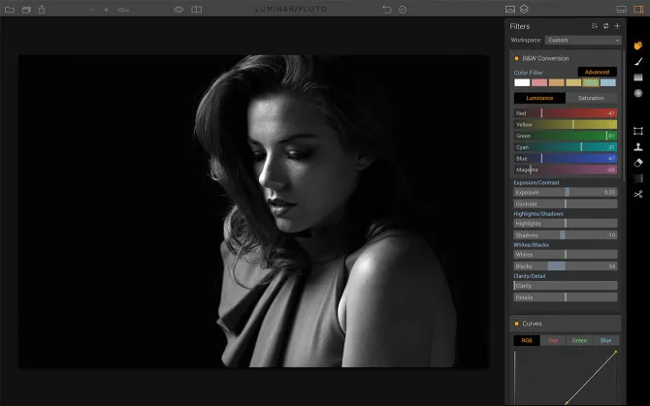Click on the Exposure slider
The image size is (650, 406).
(566, 192)
